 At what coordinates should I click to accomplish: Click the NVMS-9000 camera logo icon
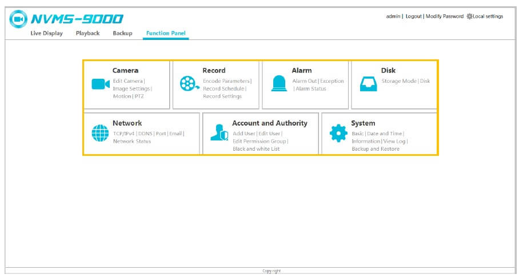tap(18, 19)
